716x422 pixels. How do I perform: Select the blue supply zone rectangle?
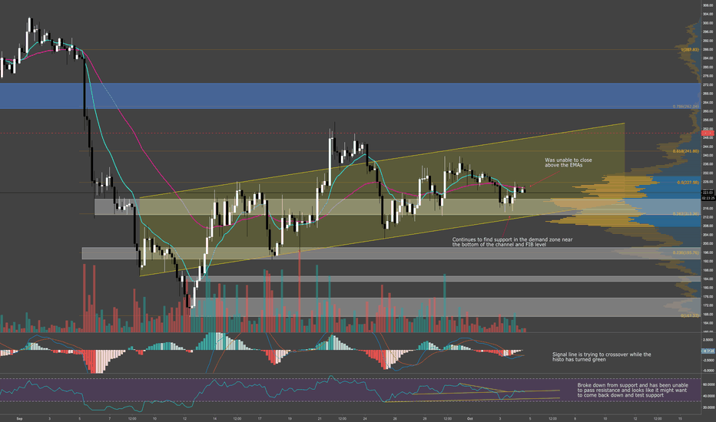350,96
